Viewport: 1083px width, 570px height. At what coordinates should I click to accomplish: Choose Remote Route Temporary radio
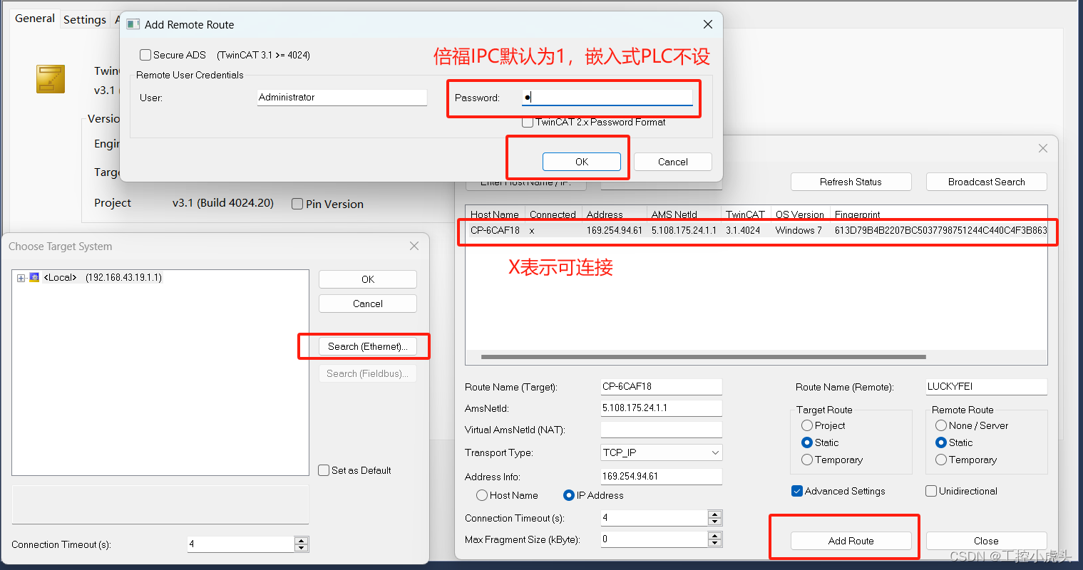coord(941,460)
